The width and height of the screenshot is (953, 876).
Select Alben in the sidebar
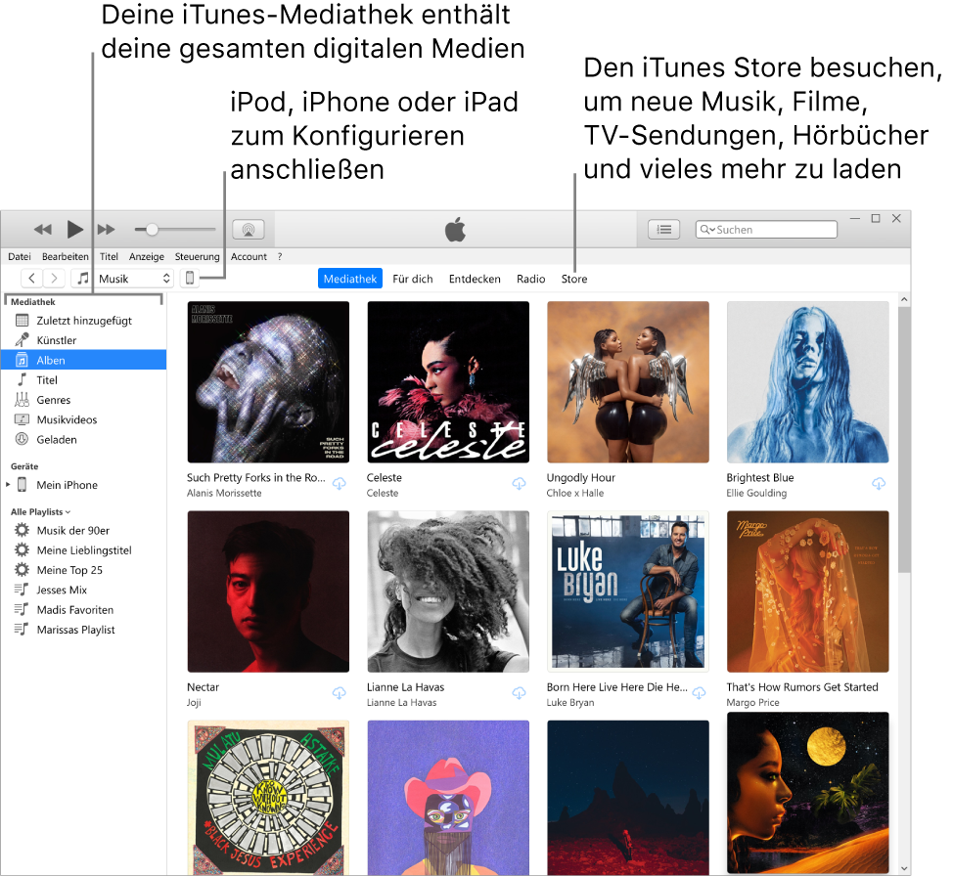83,360
